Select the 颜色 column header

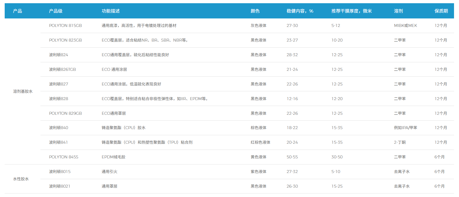[x=255, y=11]
